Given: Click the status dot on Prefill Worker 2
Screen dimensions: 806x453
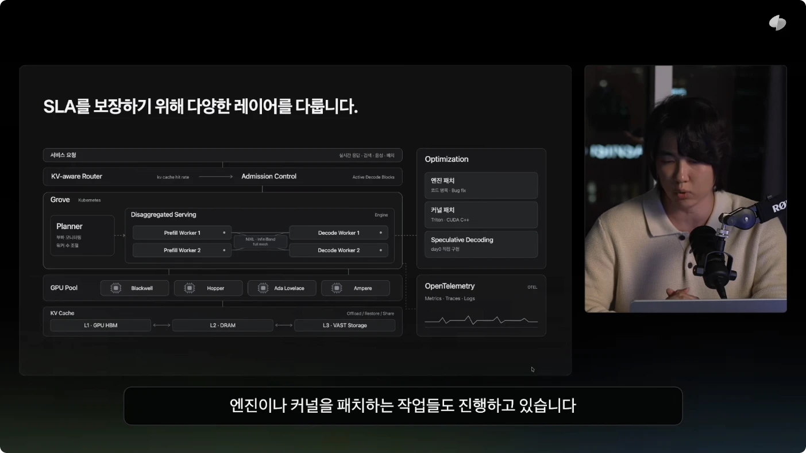Looking at the screenshot, I should 224,250.
